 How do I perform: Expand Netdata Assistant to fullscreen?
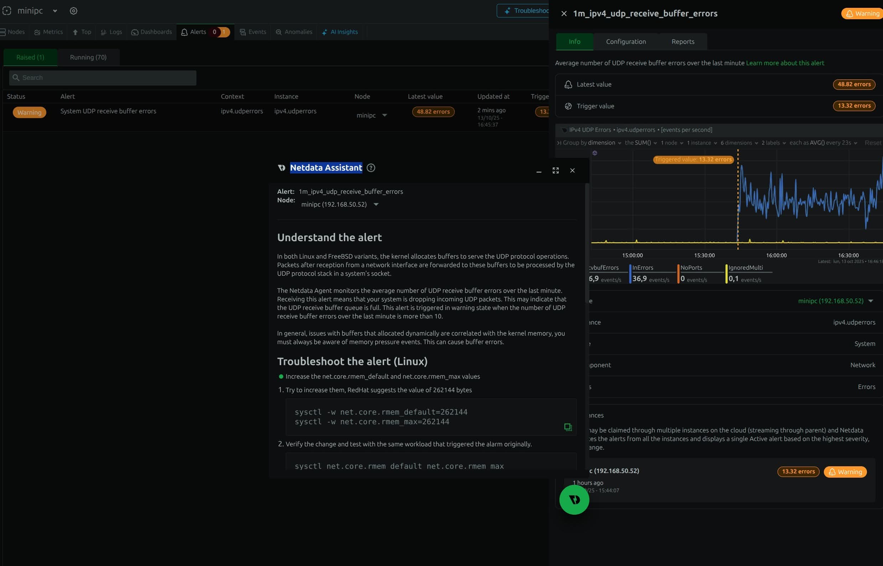point(556,171)
